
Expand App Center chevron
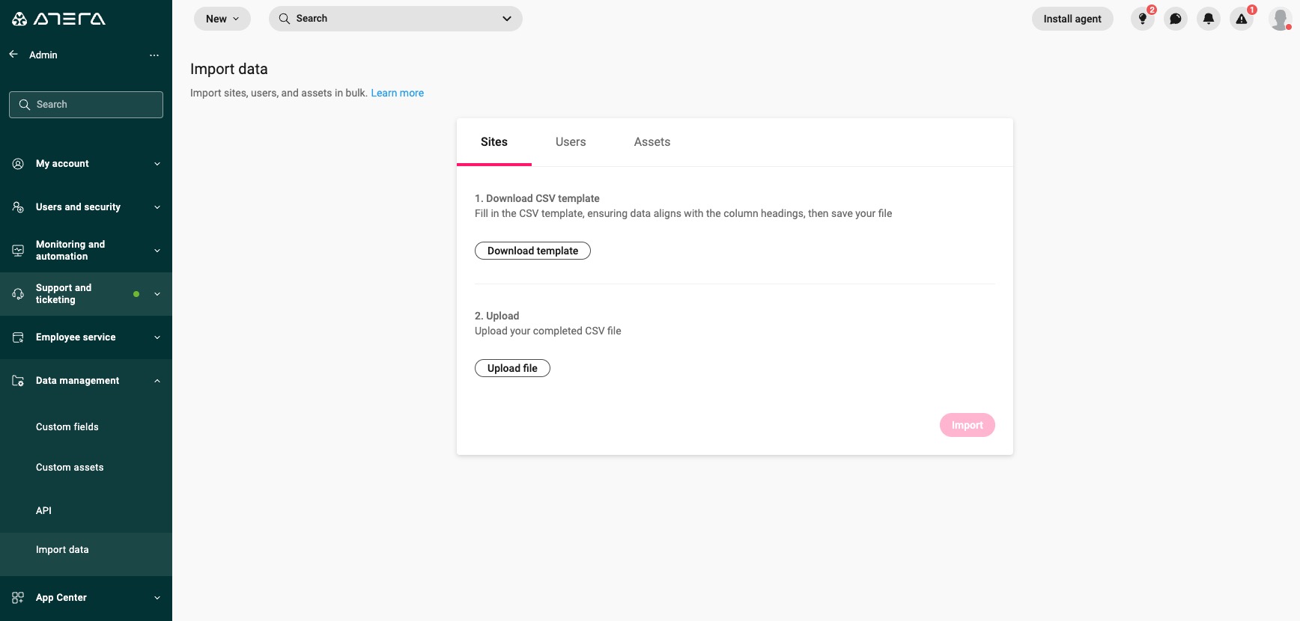tap(157, 598)
